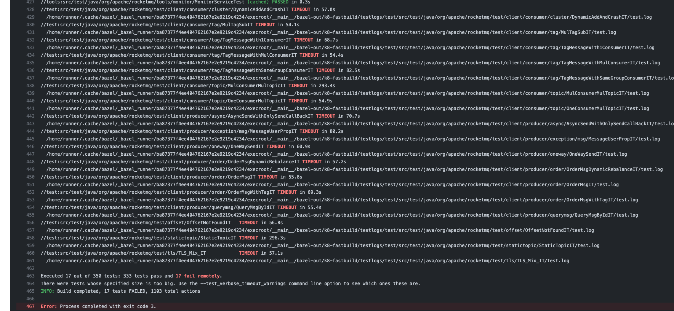Viewport: 674px width, 311px height.
Task: Click the OneWaySendIT/test.log path line
Action: coord(337,154)
